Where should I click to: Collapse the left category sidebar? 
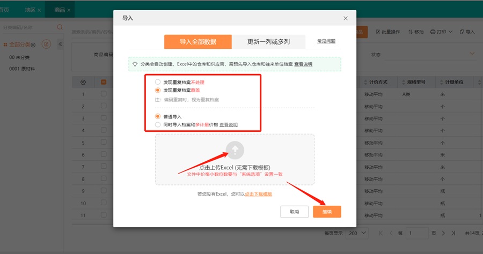point(60,44)
